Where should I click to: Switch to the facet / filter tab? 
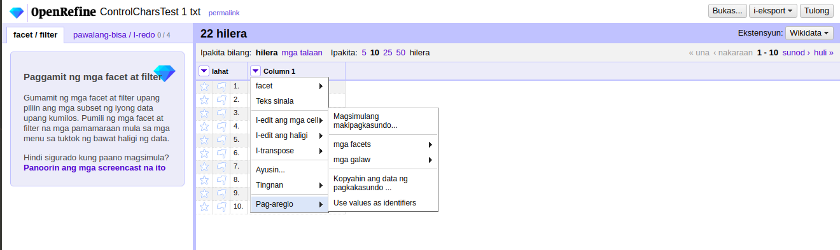[x=35, y=35]
